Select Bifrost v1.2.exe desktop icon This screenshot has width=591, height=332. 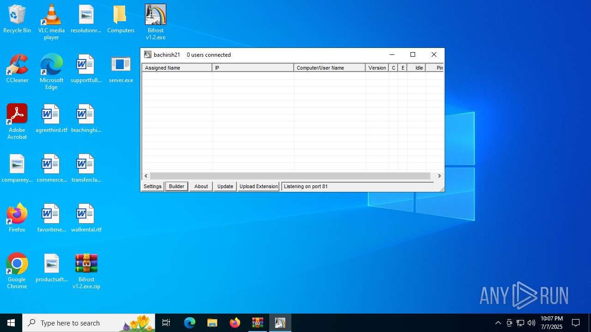[156, 22]
